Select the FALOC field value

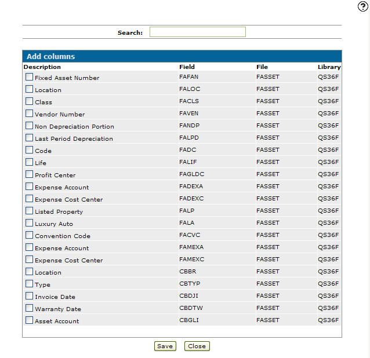tap(190, 89)
